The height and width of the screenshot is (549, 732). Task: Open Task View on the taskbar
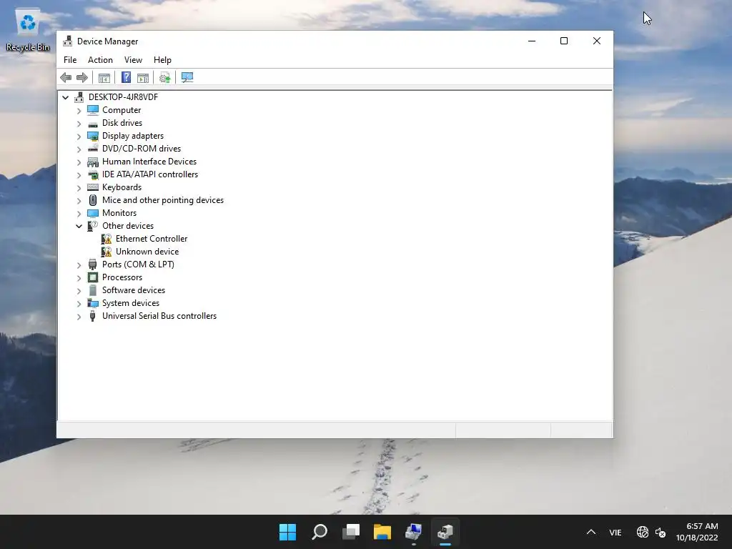click(351, 532)
